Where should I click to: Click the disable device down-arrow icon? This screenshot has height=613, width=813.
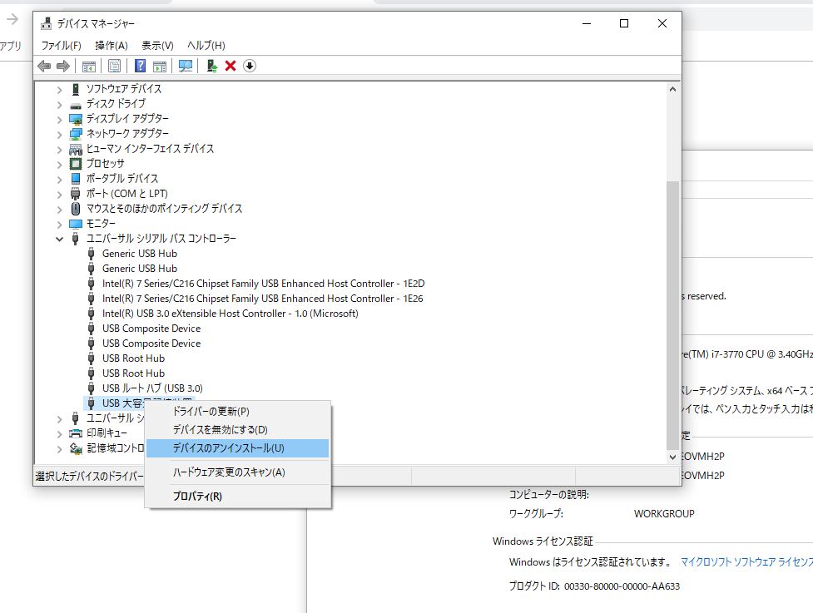click(249, 66)
